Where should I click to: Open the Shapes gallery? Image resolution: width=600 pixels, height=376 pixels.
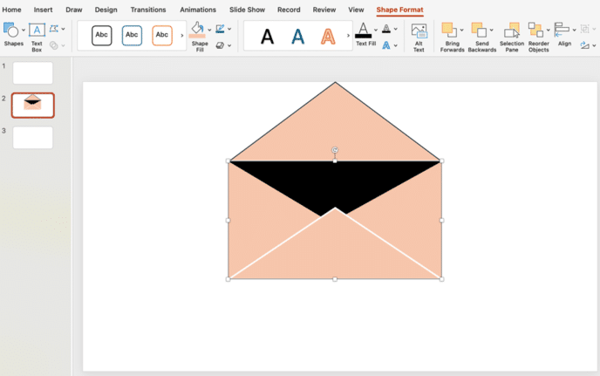pos(13,33)
